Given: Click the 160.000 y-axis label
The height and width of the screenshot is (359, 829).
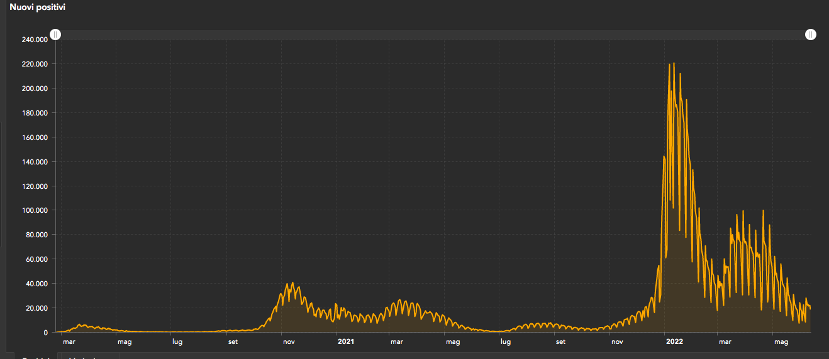Looking at the screenshot, I should click(x=36, y=137).
